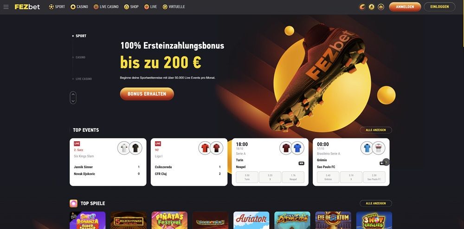Open the Live Casino nav item
This screenshot has width=464, height=229.
[106, 7]
